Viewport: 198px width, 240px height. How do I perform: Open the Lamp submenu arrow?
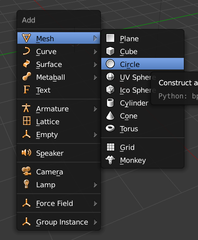(x=95, y=185)
